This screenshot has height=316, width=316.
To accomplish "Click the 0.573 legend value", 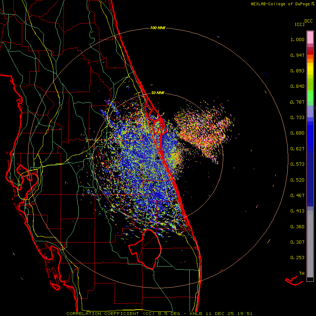I will (x=297, y=164).
